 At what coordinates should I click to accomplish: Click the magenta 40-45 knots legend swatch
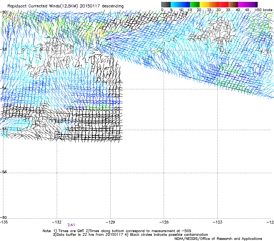243,4
